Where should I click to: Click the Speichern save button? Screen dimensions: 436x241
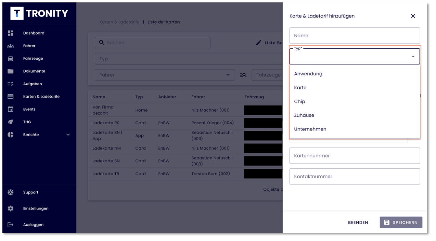pos(401,223)
